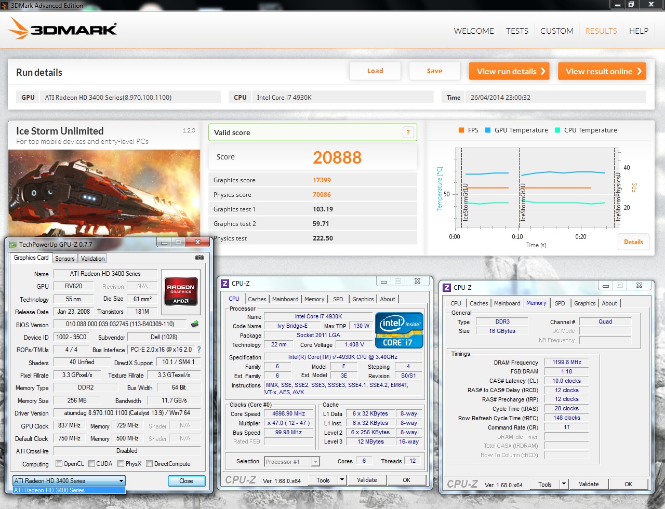Toggle the PhysX checkbox in GPU-Z
This screenshot has height=509, width=665.
coord(121,464)
